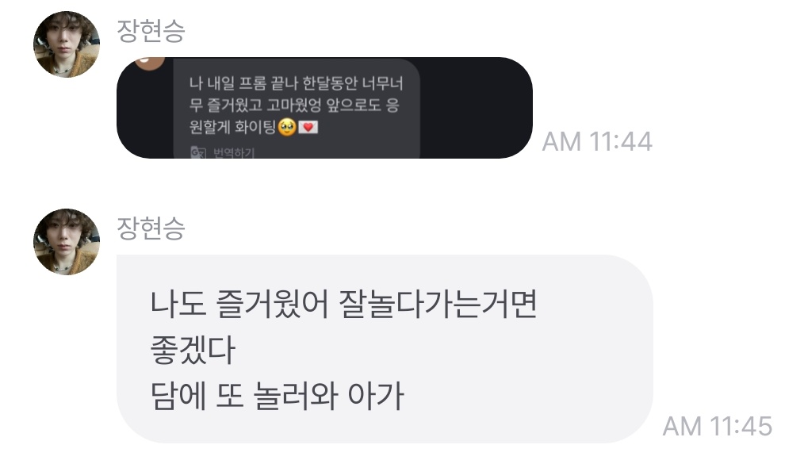Click the sender name 장현승 above the text reply
The width and height of the screenshot is (804, 464).
click(150, 228)
